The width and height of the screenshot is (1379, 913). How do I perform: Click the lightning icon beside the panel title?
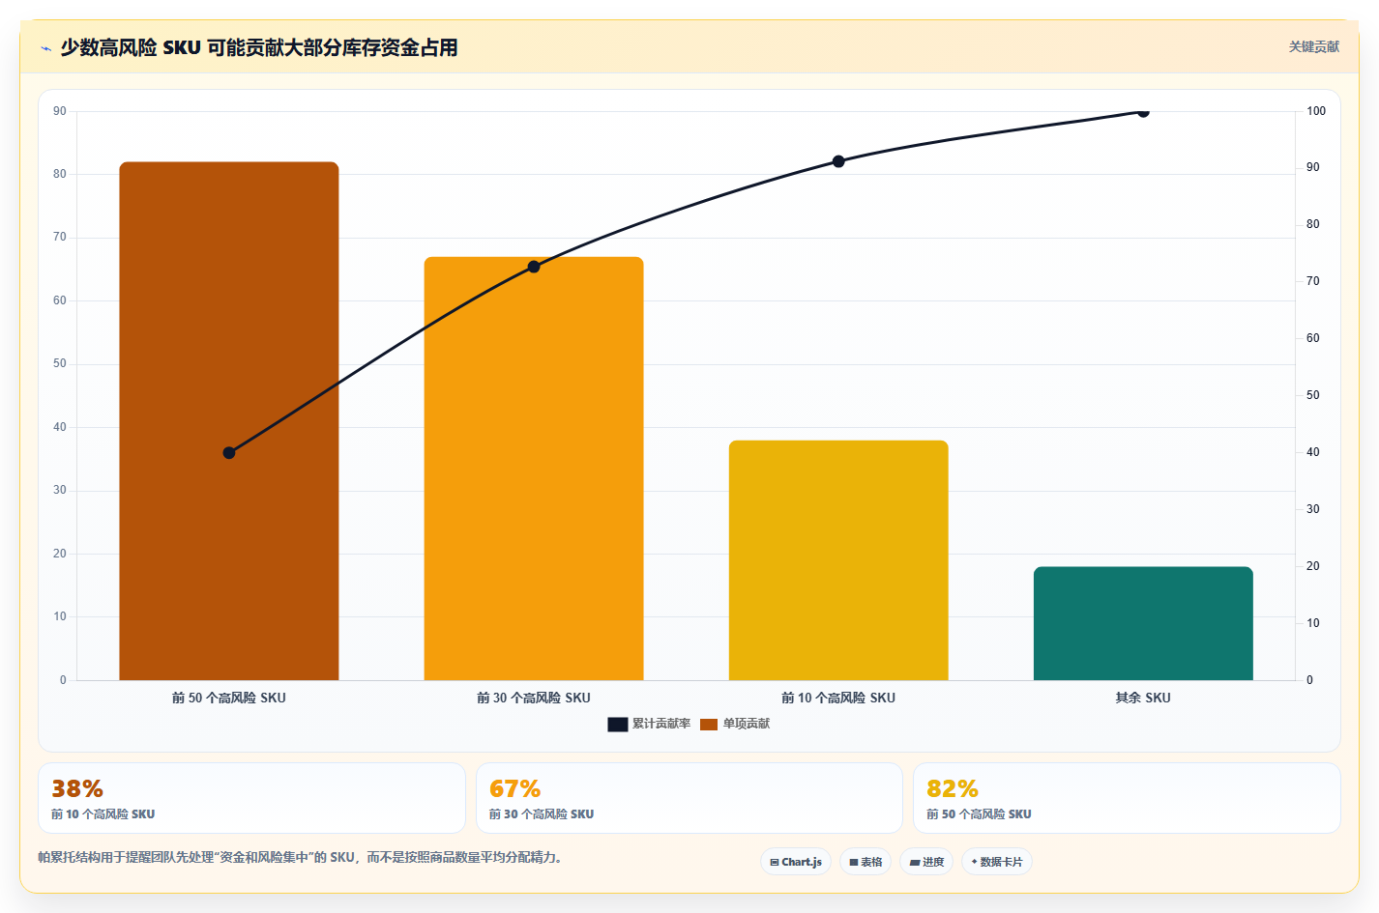45,48
